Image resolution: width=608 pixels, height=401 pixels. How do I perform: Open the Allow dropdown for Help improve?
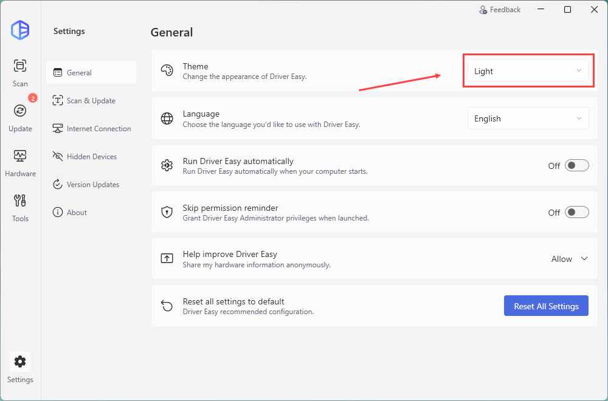(x=570, y=259)
